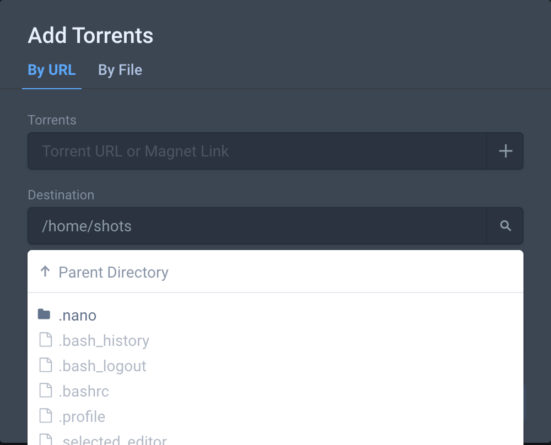Click the file icon beside .bash_logout
Screen dimensions: 551x445
pyautogui.click(x=45, y=365)
